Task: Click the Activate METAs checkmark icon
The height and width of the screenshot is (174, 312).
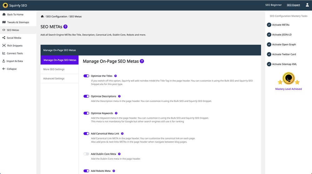Action: [x=269, y=25]
